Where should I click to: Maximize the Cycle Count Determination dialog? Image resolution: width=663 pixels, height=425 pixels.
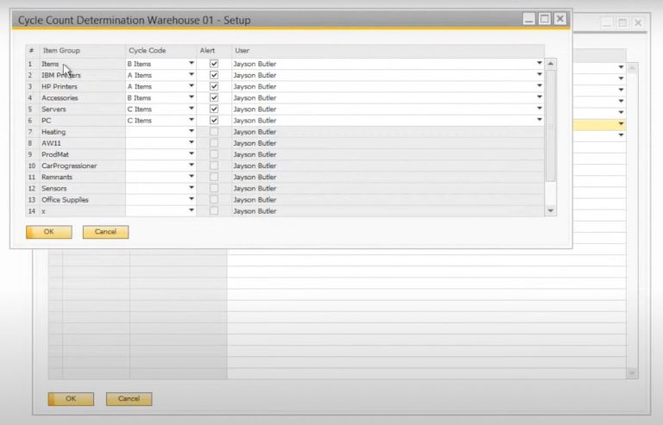click(545, 19)
